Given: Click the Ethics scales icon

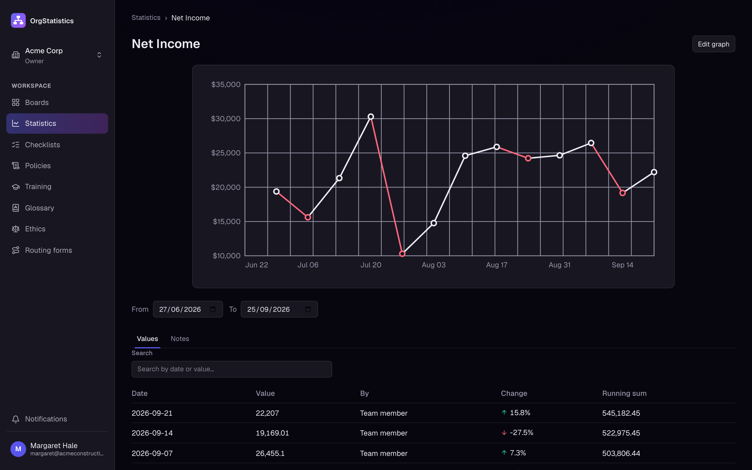Looking at the screenshot, I should pos(16,229).
